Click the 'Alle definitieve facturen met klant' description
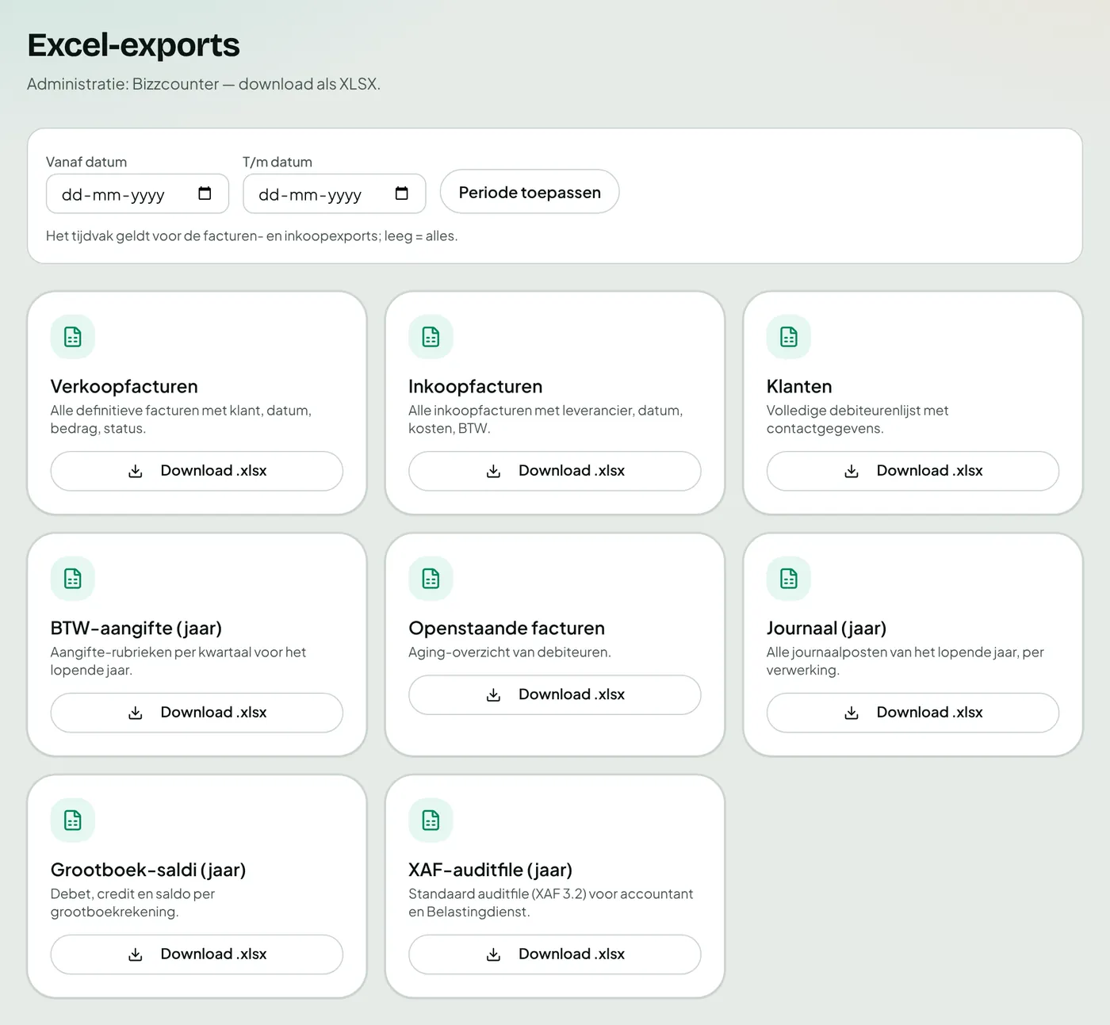Image resolution: width=1110 pixels, height=1025 pixels. pyautogui.click(x=181, y=419)
